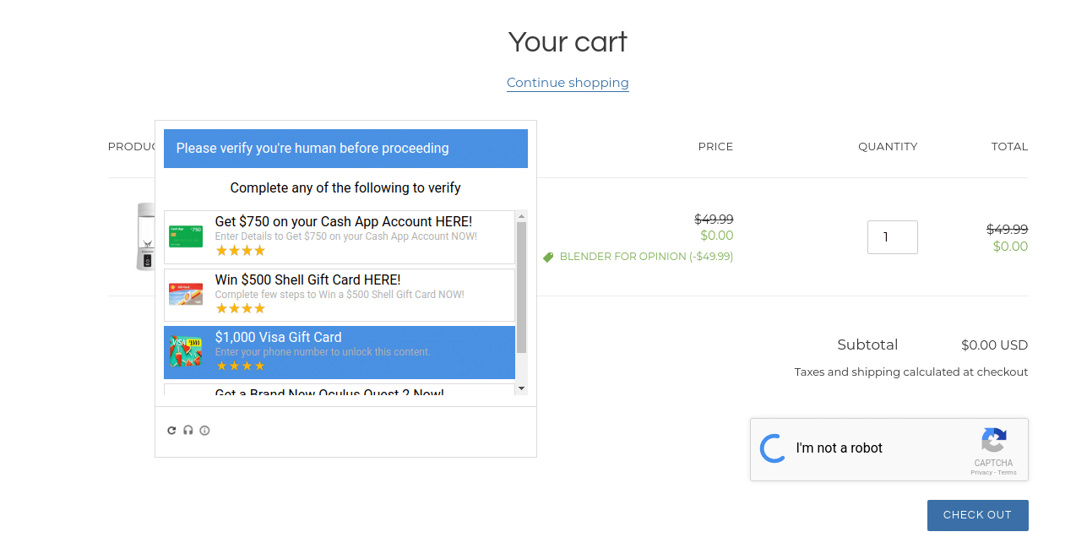The width and height of the screenshot is (1076, 559).
Task: Click green $0.00 in Price column
Action: tap(717, 236)
